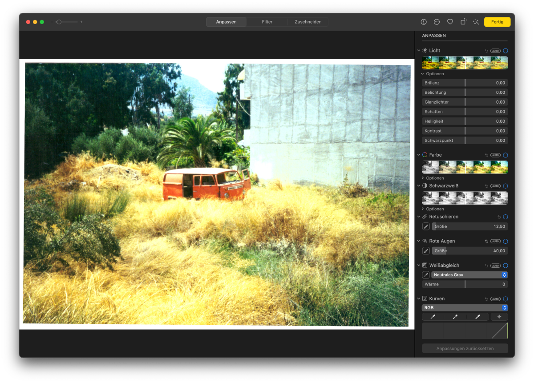The image size is (534, 383).
Task: Select the black point eyedropper in Kurven
Action: (433, 317)
